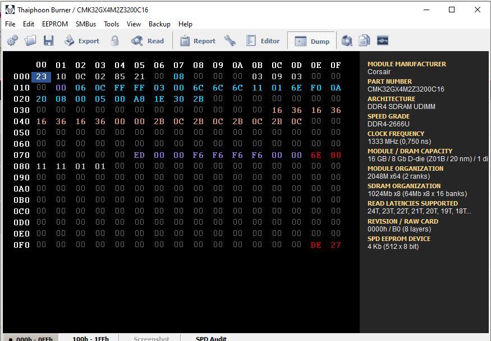
Task: Switch to the 100h - 1FFh tab
Action: [90, 338]
